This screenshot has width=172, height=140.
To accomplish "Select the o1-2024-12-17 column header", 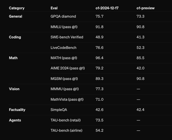I will tap(107, 8).
